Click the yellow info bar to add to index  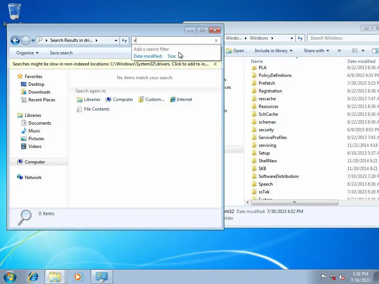point(110,64)
